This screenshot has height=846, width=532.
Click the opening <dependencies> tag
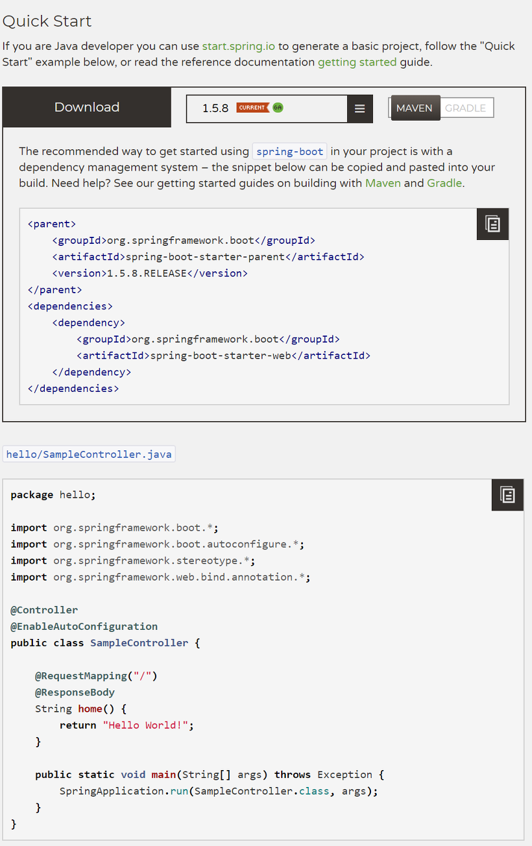70,306
